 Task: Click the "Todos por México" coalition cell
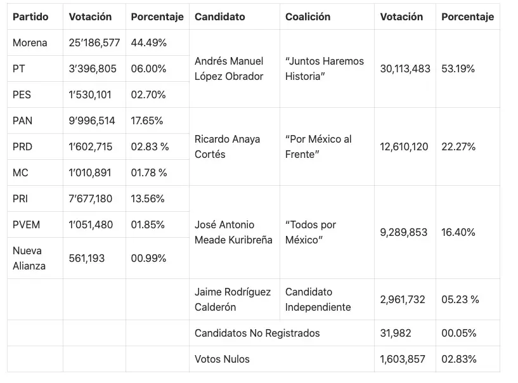[311, 232]
